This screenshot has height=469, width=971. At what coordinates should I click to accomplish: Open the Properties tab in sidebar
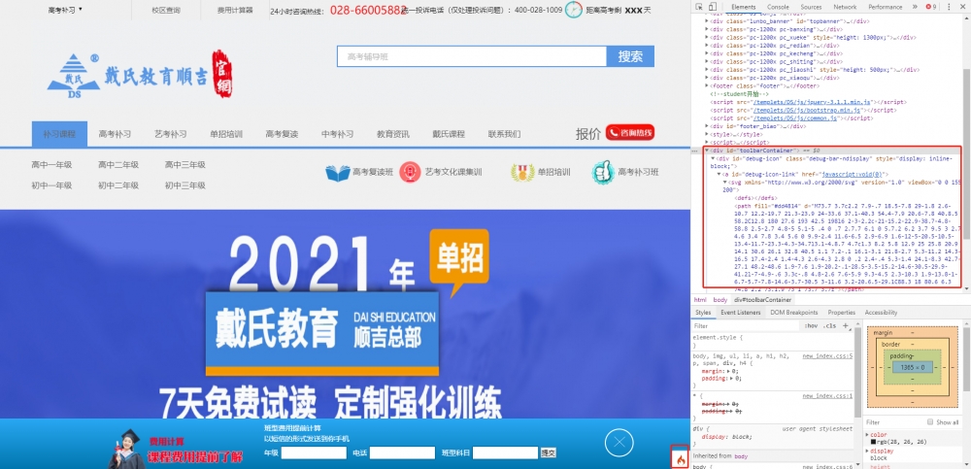[841, 313]
